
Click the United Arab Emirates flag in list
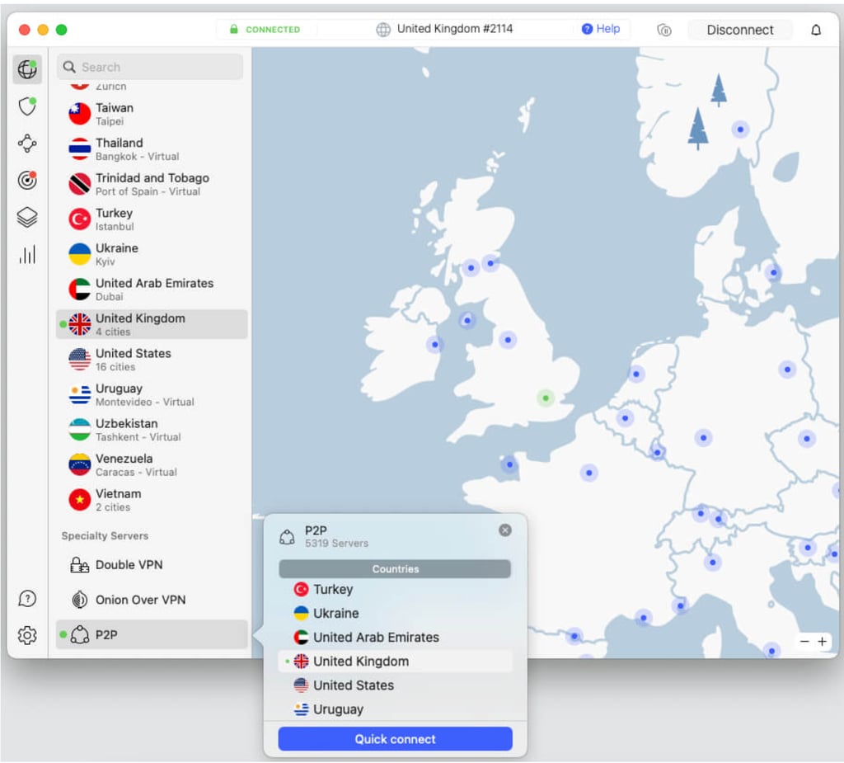(x=80, y=289)
